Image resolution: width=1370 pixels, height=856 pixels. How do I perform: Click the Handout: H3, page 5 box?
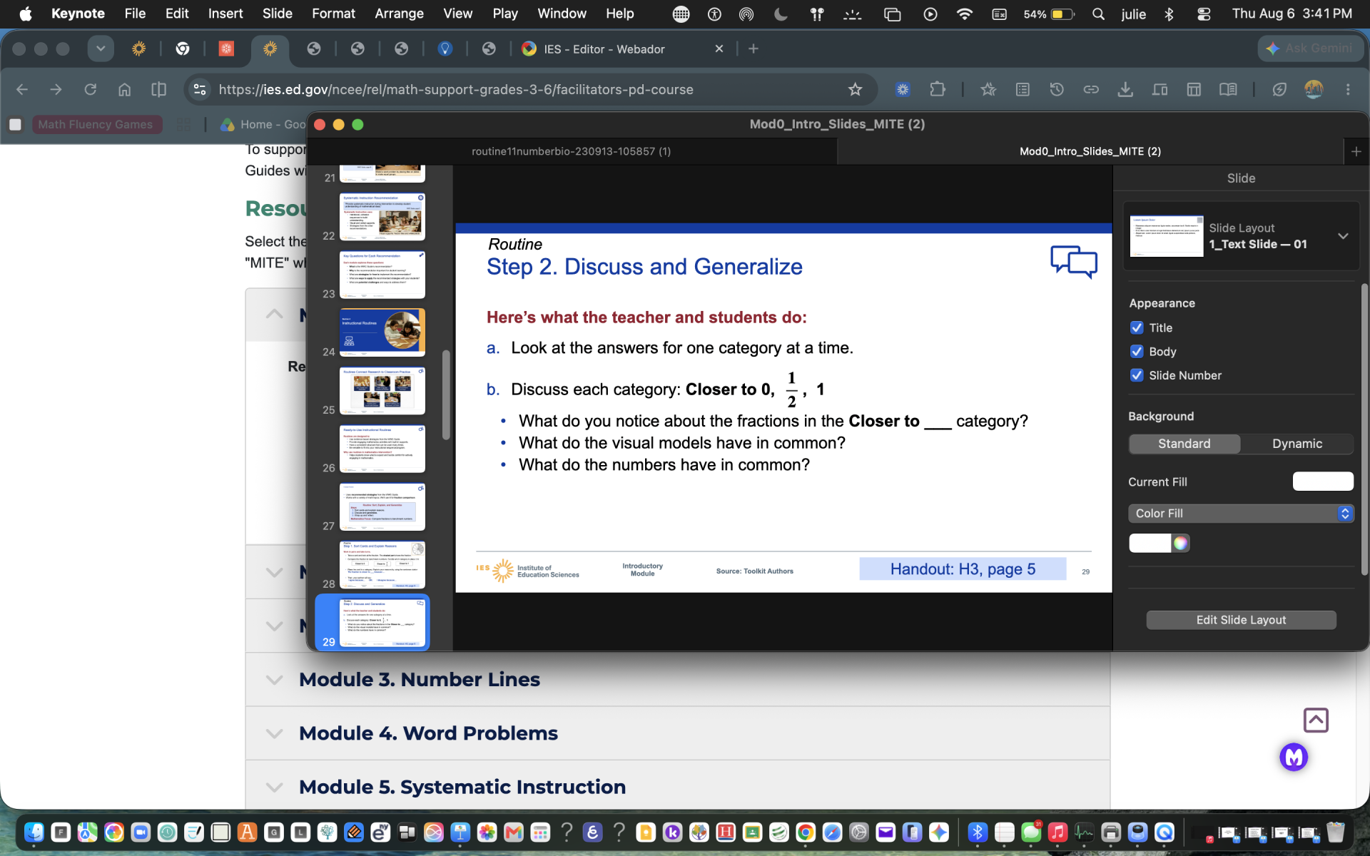(x=963, y=569)
